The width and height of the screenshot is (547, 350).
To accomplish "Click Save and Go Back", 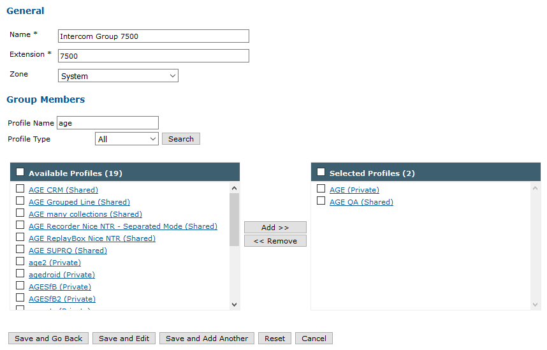I will (x=48, y=339).
